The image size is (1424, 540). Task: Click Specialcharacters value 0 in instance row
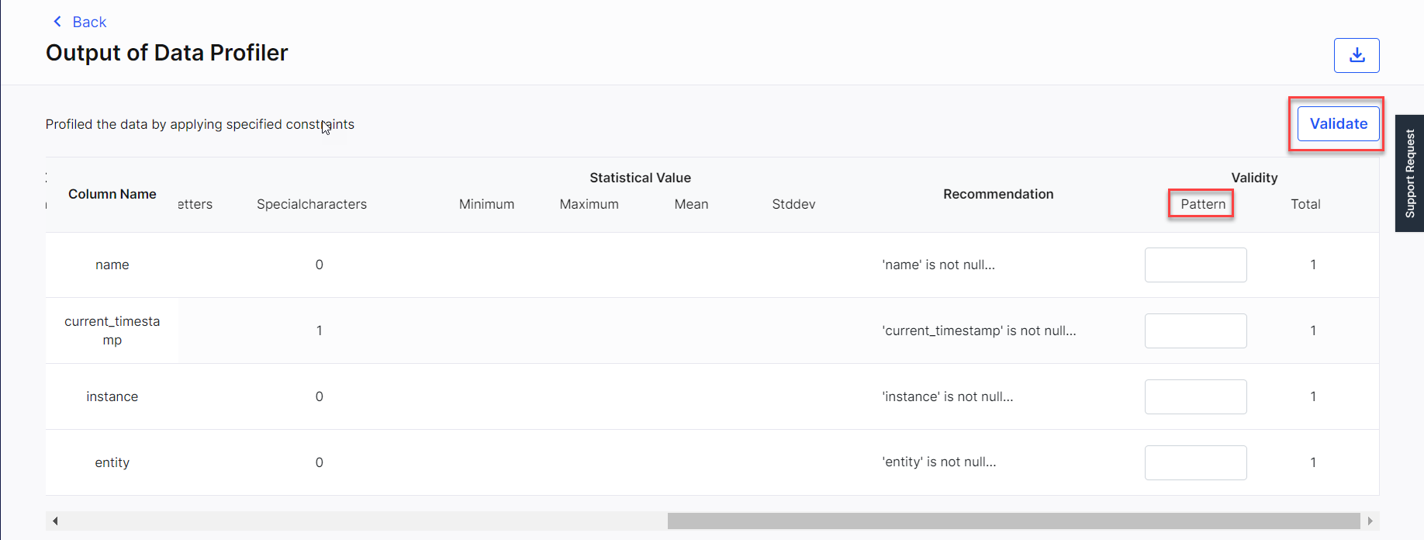point(319,396)
